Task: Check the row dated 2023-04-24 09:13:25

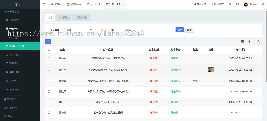Action: coord(49,92)
